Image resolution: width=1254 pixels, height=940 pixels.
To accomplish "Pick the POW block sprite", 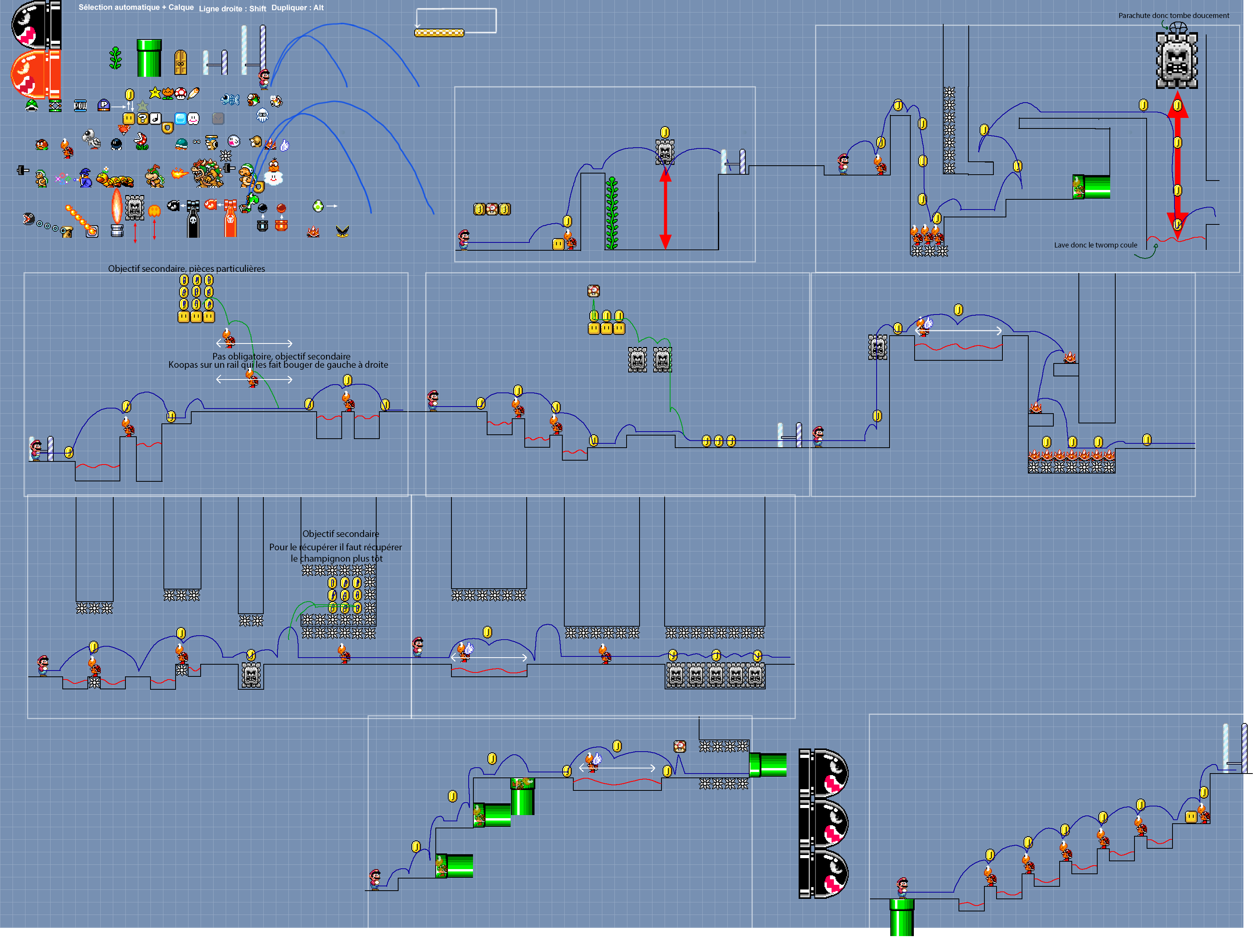I will 80,105.
